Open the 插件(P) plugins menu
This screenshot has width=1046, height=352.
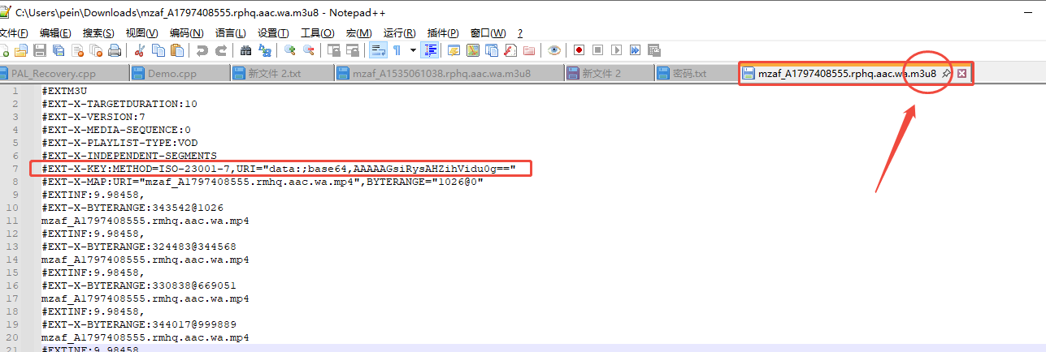coord(442,32)
